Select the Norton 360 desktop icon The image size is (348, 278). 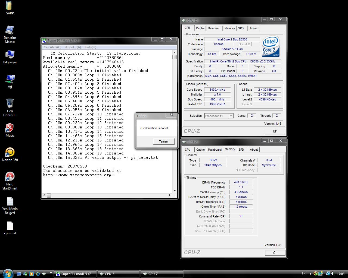tap(10, 154)
